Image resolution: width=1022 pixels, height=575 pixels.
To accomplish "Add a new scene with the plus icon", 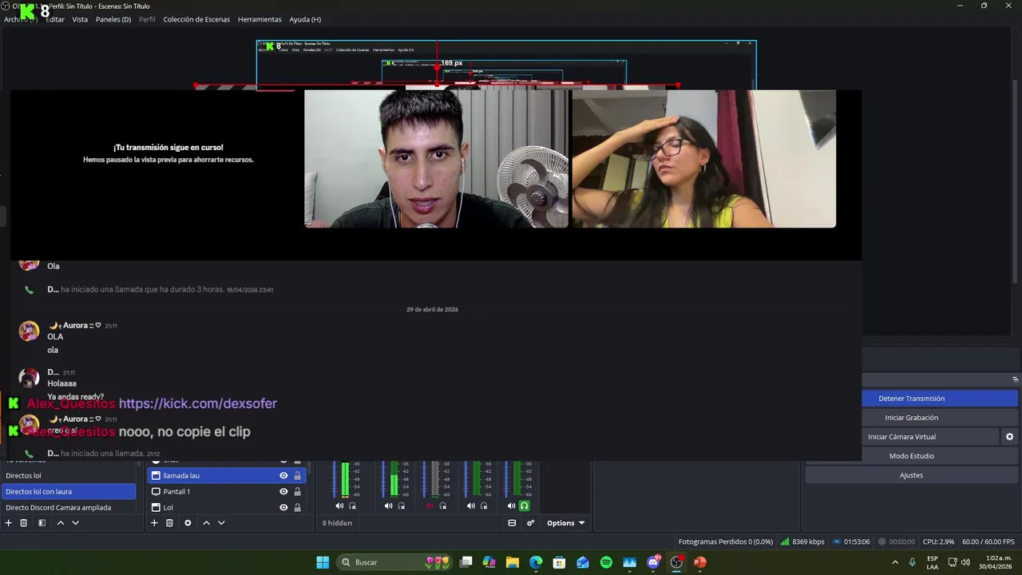I will (x=9, y=523).
